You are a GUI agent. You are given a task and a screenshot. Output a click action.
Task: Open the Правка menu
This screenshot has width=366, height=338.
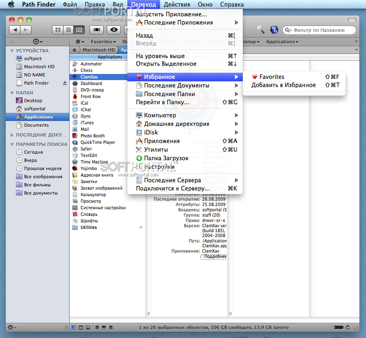[95, 4]
